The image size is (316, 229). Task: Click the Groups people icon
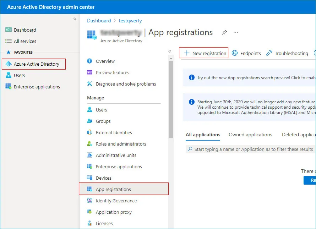[89, 121]
